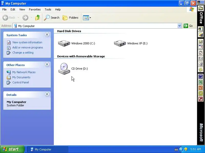Screen dimensions: 205x153
Task: Click the My Documents folder icon
Action: click(9, 77)
